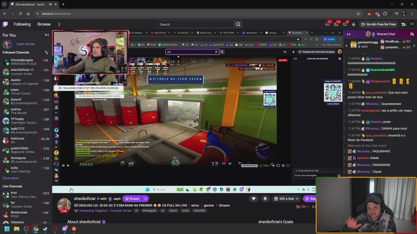Open Steam from the taskbar

pyautogui.click(x=45, y=229)
